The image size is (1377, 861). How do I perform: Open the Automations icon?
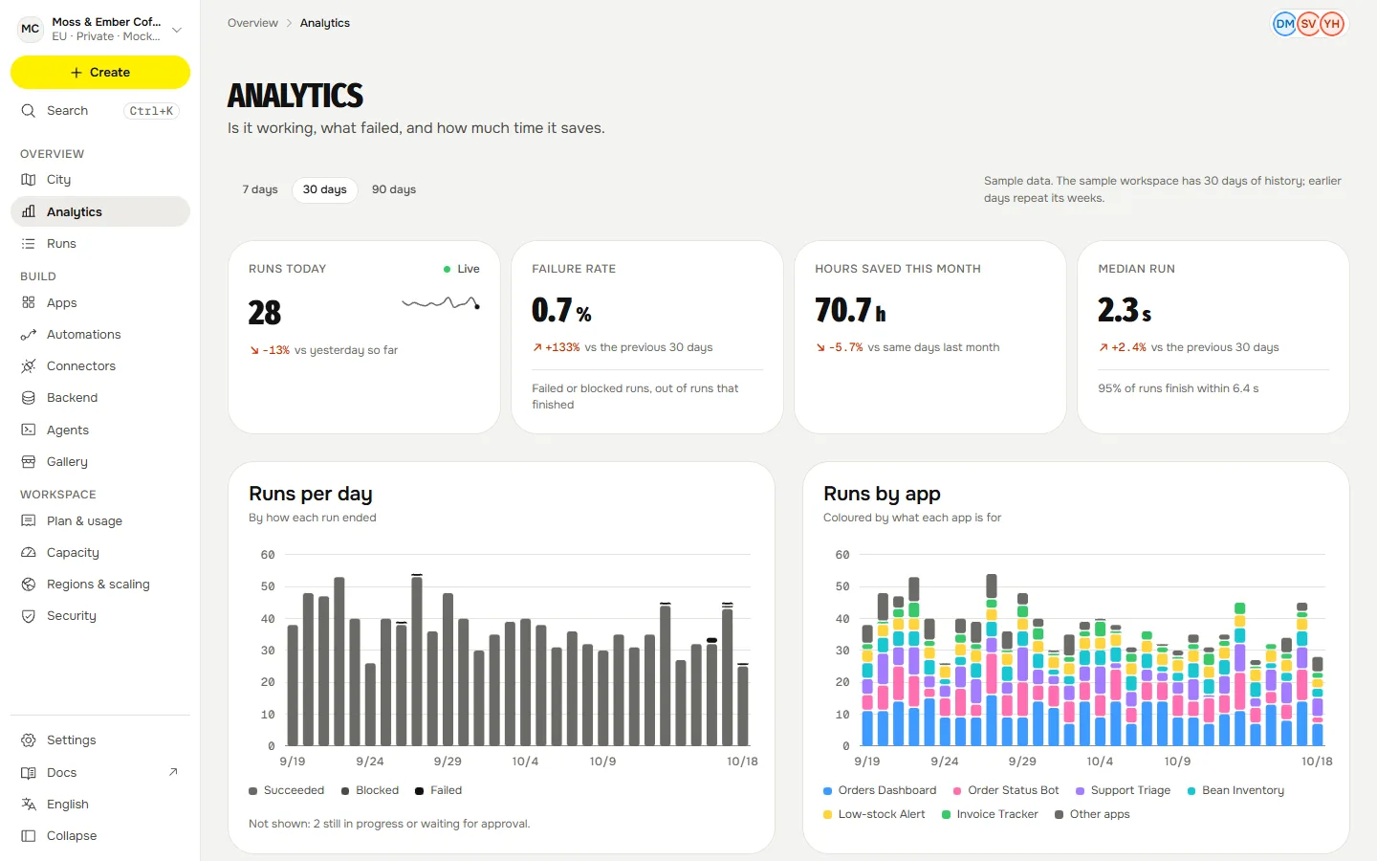point(29,335)
